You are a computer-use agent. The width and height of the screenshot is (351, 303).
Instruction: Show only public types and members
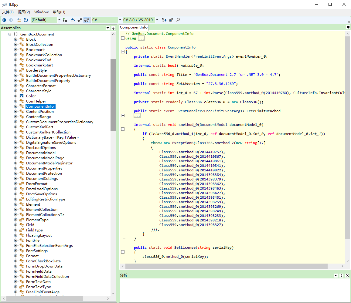73,20
